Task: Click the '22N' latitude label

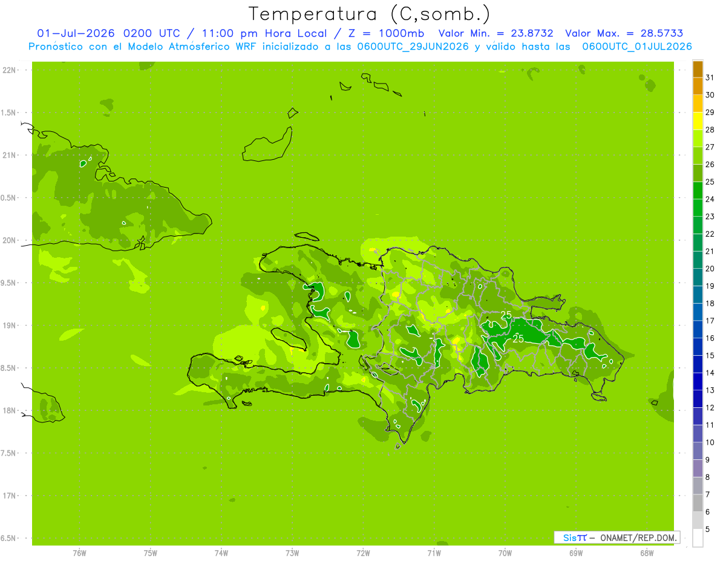Action: pos(10,70)
